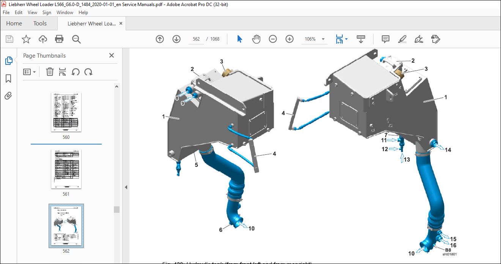Image resolution: width=501 pixels, height=264 pixels.
Task: Rotate pages clockwise
Action: 88,72
